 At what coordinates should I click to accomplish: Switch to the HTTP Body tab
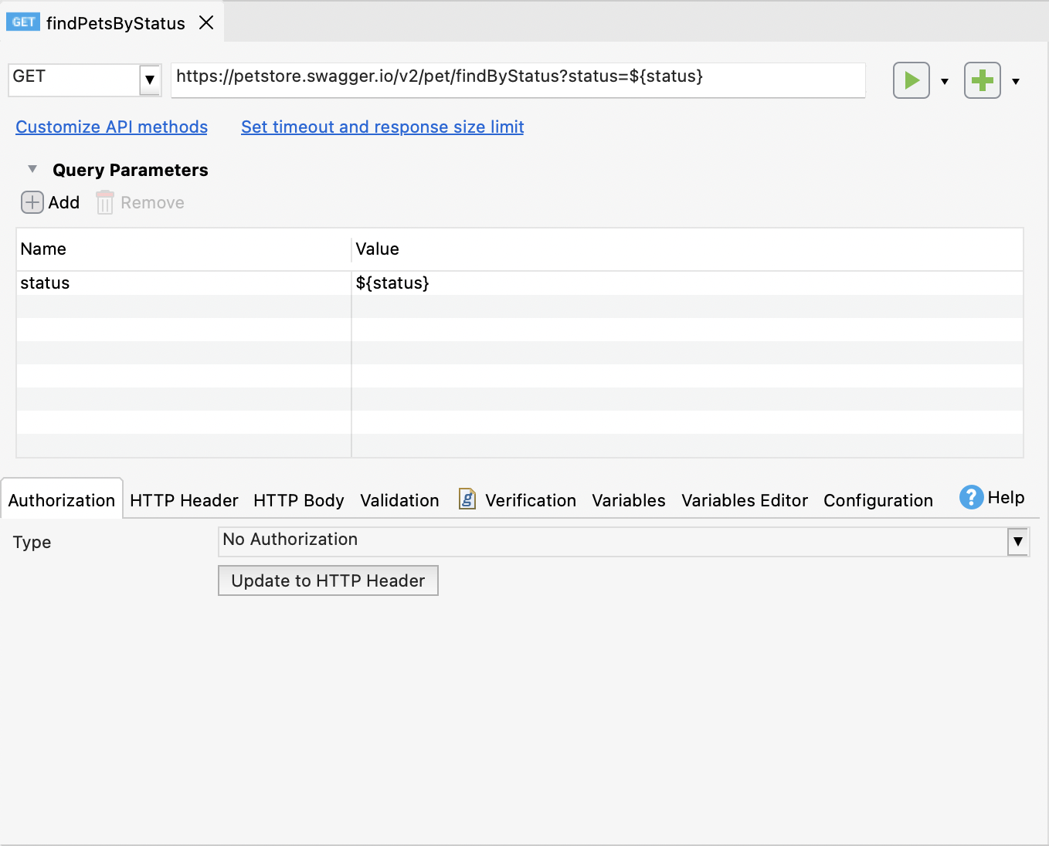coord(298,500)
